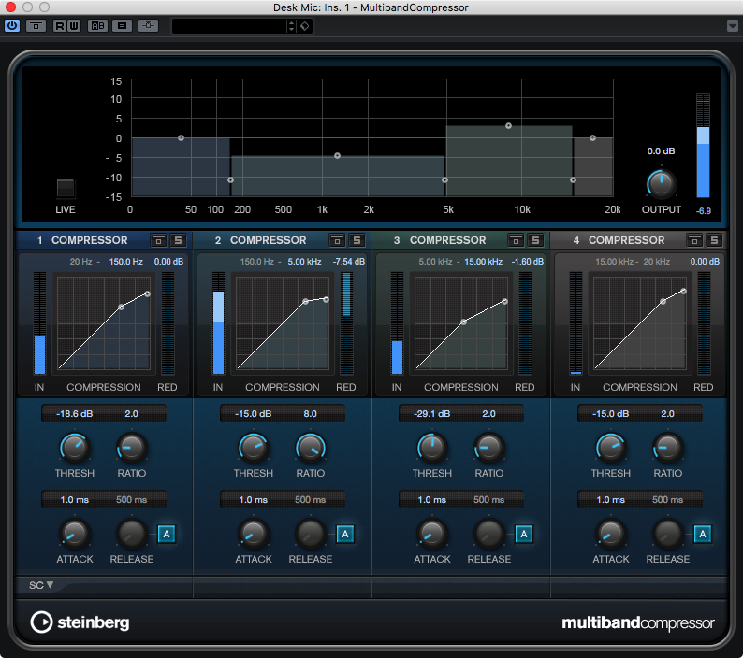The image size is (743, 658).
Task: Open the plug-in functions menu arrow at top right
Action: click(733, 25)
